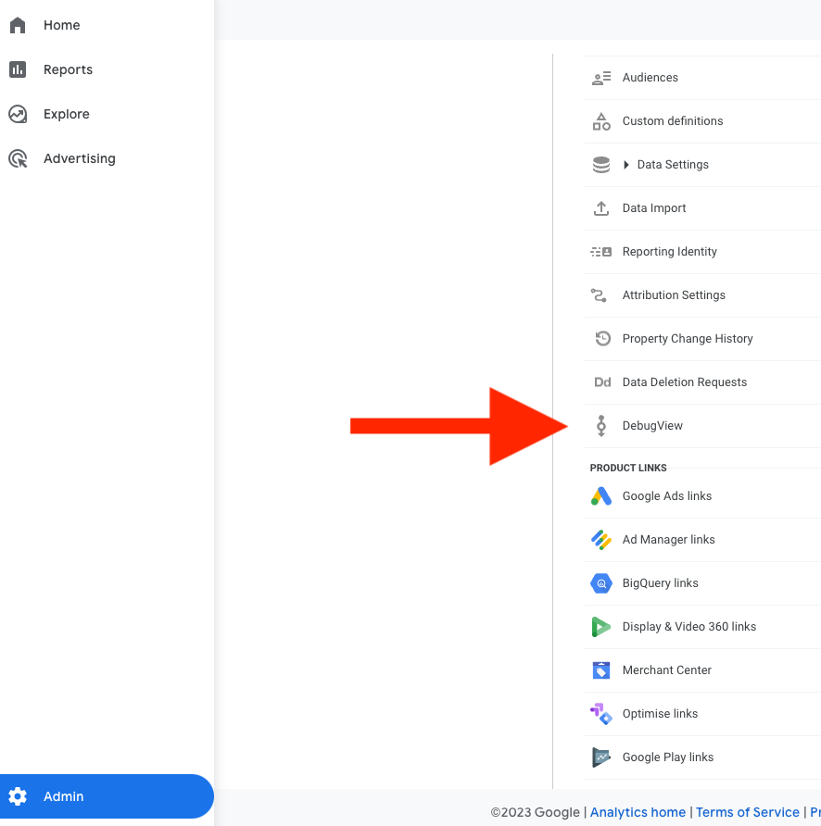Expand the Data Settings triangle
This screenshot has height=826, width=821.
click(626, 165)
